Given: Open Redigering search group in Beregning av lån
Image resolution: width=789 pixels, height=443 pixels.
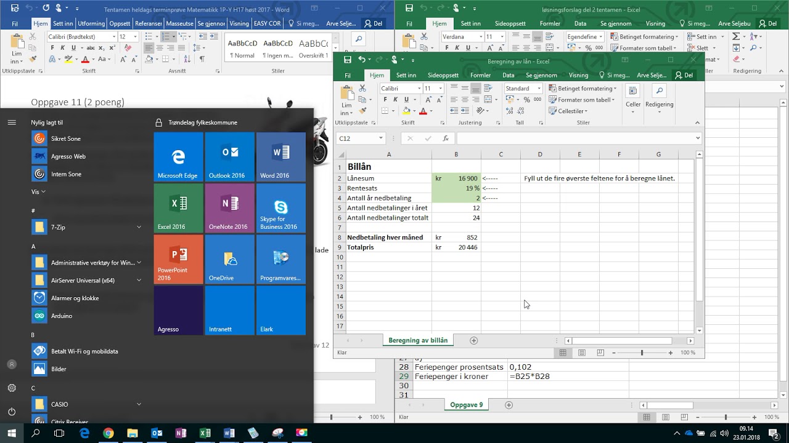Looking at the screenshot, I should coord(659,98).
